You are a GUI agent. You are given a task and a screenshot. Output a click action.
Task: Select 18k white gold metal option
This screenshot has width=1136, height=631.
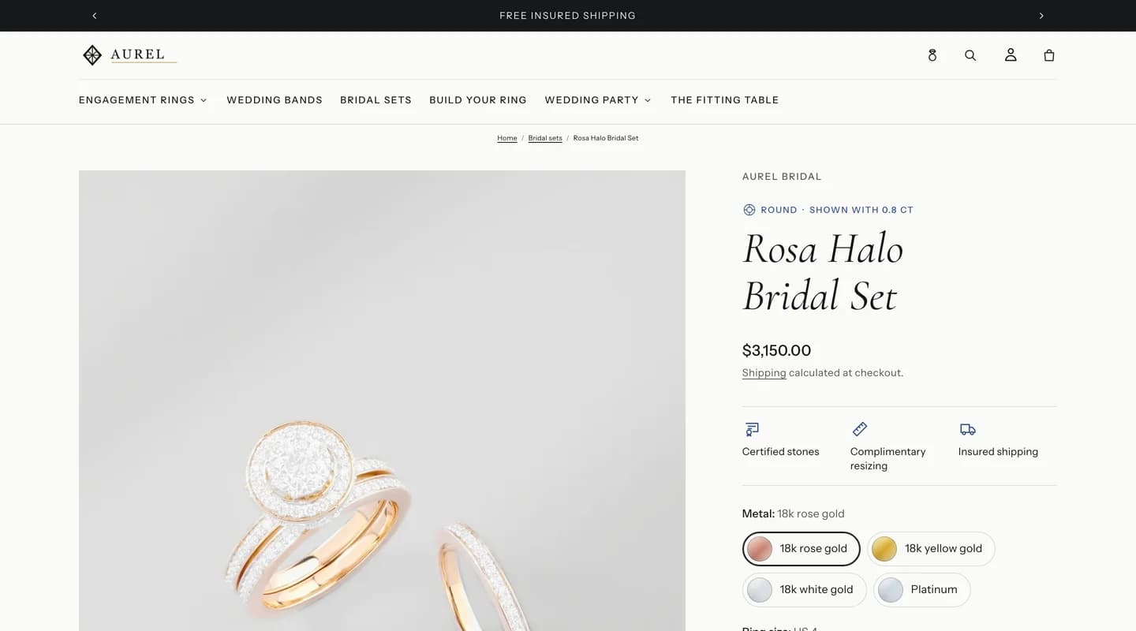(804, 589)
